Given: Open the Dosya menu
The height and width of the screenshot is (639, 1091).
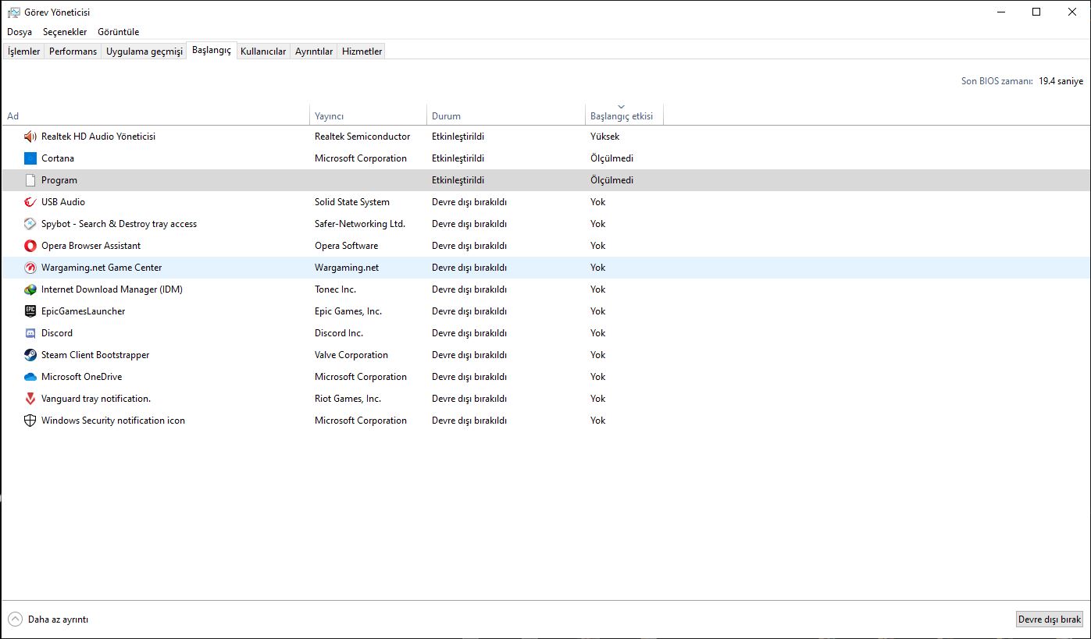Looking at the screenshot, I should point(20,32).
